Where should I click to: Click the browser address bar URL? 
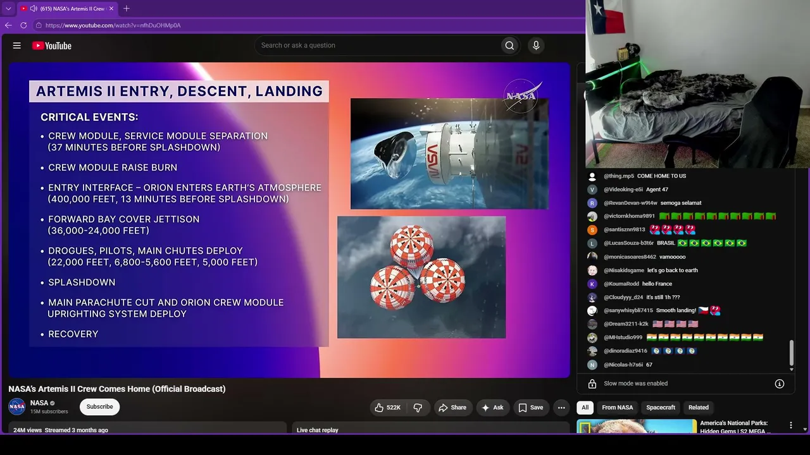(x=113, y=25)
